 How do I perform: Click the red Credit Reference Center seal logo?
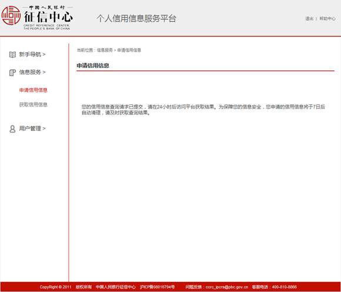pos(11,15)
